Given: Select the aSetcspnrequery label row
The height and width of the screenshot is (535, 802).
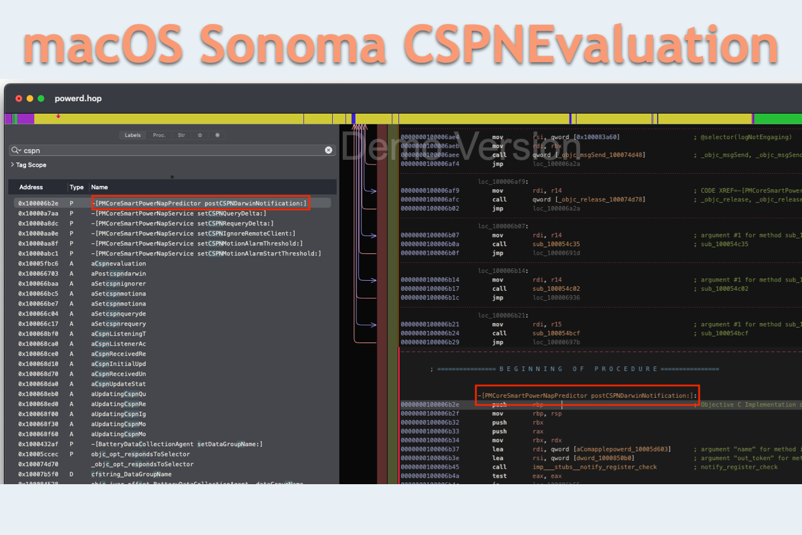Looking at the screenshot, I should pyautogui.click(x=172, y=324).
